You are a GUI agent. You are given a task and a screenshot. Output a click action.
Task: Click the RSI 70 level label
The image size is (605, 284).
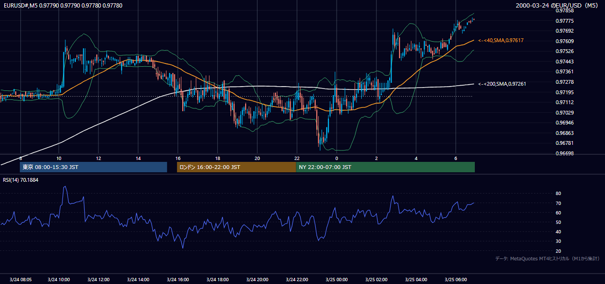(558, 204)
